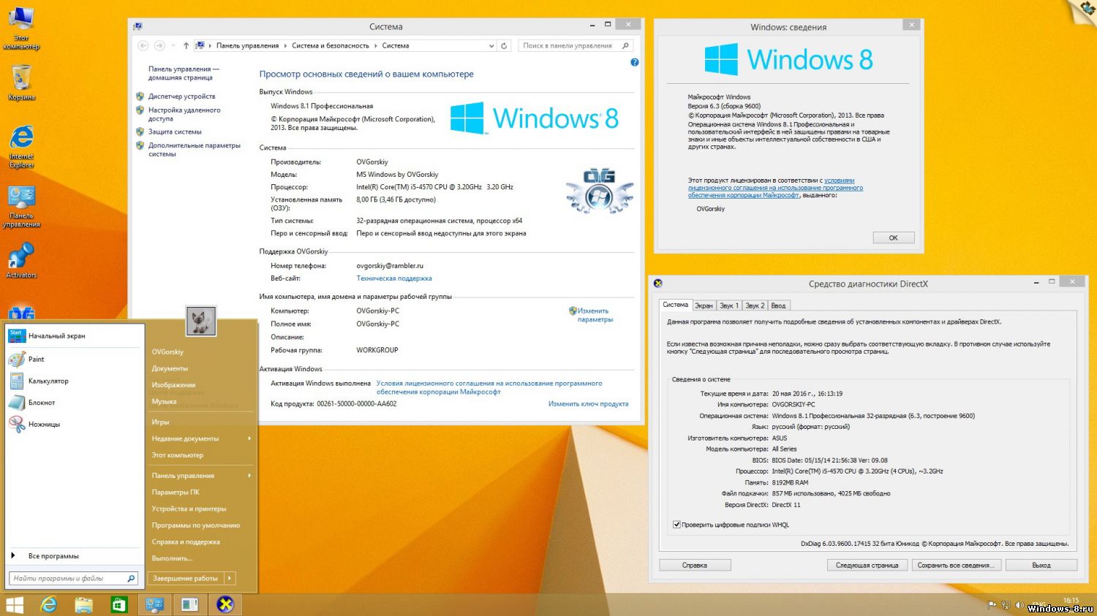Switch to DirectX diagnostics taskbar icon

pyautogui.click(x=225, y=604)
